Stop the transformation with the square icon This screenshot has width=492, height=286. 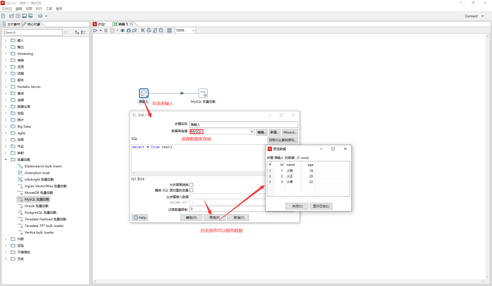click(x=112, y=30)
